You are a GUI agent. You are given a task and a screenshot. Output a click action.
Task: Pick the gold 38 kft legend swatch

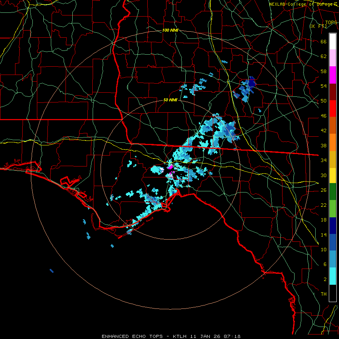coord(333,159)
